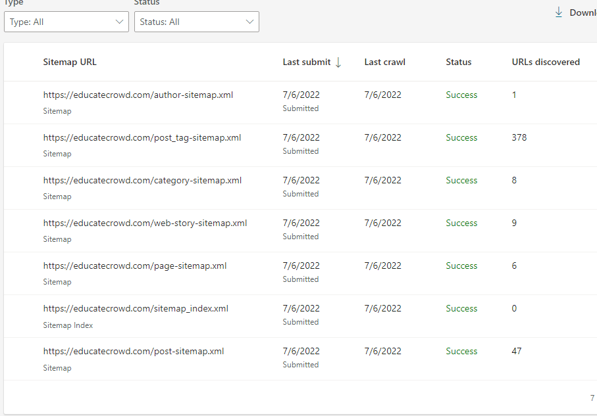Screen dimensions: 597x416
Task: Click last submit date for web-story-sitemap.xml
Action: click(301, 223)
